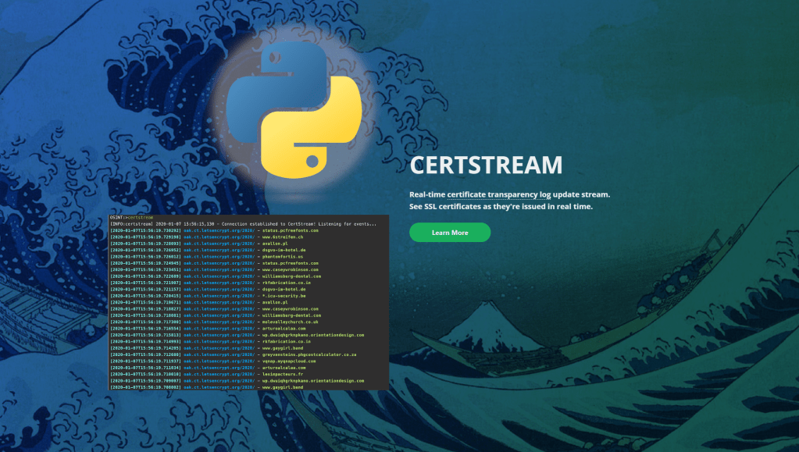Click the malevalleychurch.co.uk domain entry
Viewport: 799px width, 452px height.
click(x=289, y=322)
